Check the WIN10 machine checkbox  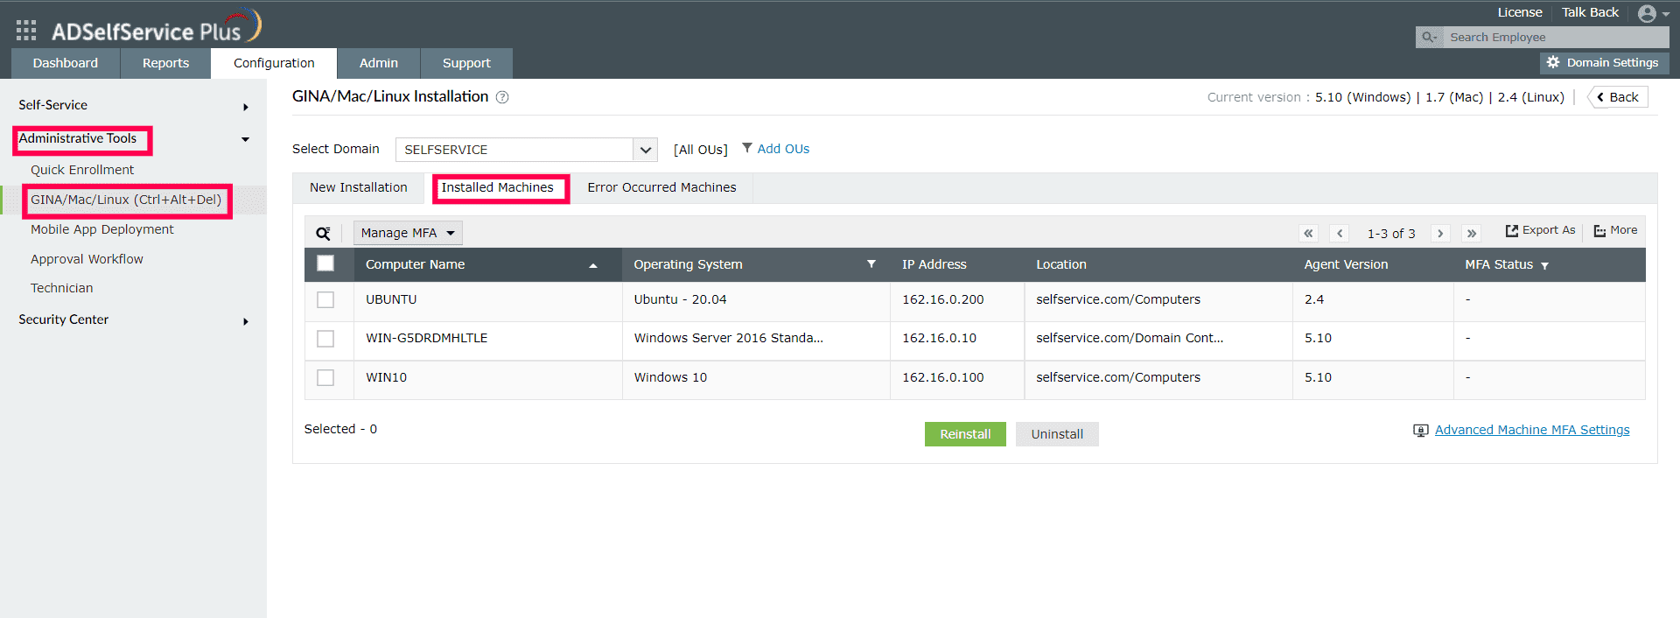(325, 377)
